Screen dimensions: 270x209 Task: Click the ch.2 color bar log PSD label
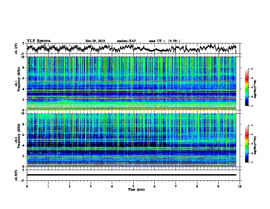[x=255, y=145]
